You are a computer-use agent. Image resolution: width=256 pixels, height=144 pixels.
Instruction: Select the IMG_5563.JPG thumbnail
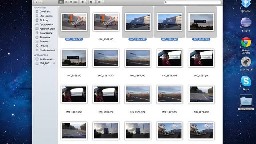point(106,22)
